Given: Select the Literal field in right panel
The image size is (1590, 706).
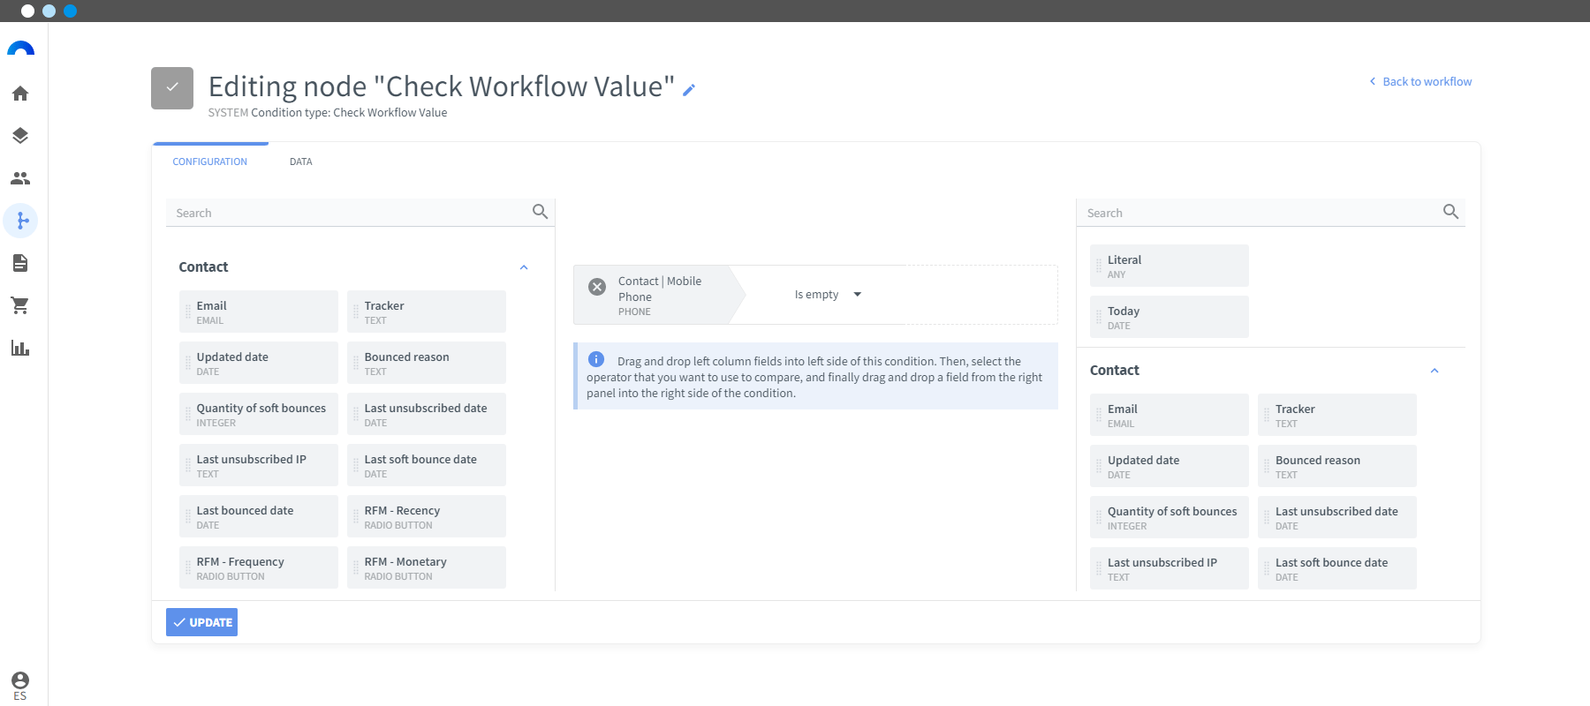Looking at the screenshot, I should click(1169, 266).
